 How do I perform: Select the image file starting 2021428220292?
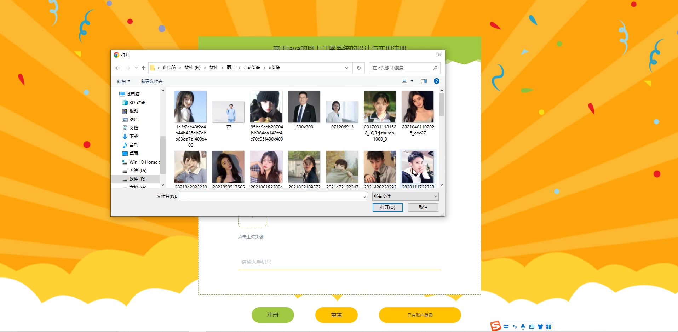point(380,169)
